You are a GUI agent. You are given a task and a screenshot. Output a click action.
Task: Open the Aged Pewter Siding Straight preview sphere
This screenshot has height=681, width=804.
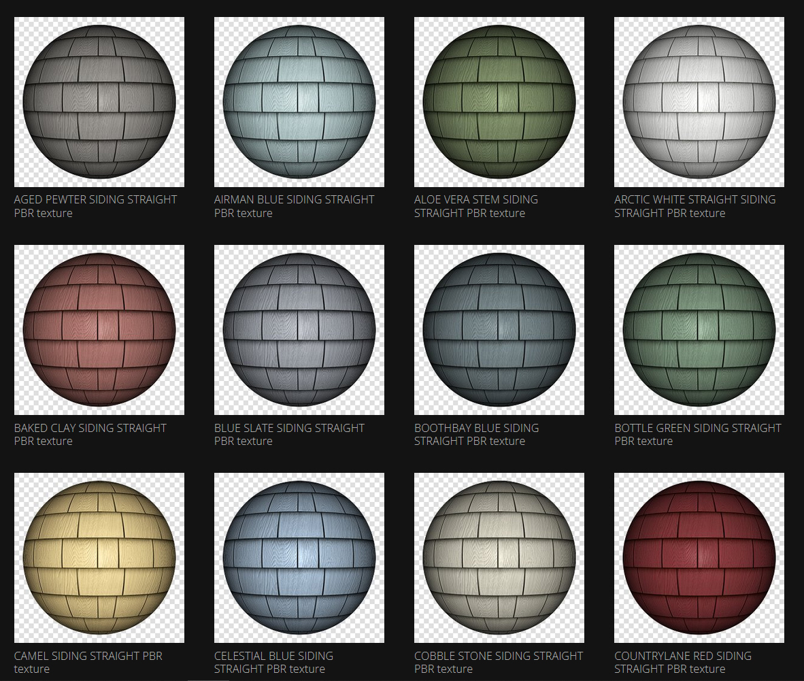click(x=99, y=102)
